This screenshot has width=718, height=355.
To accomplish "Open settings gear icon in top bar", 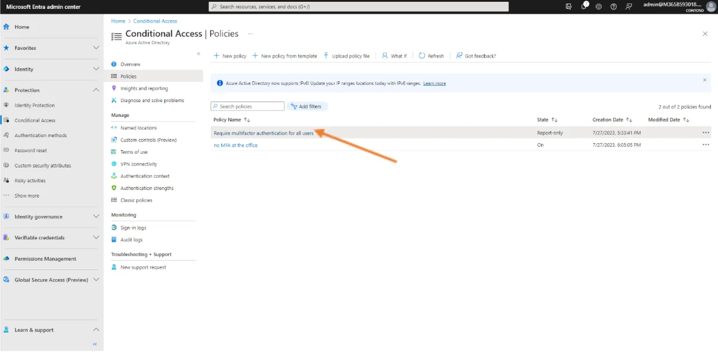I will pyautogui.click(x=599, y=7).
